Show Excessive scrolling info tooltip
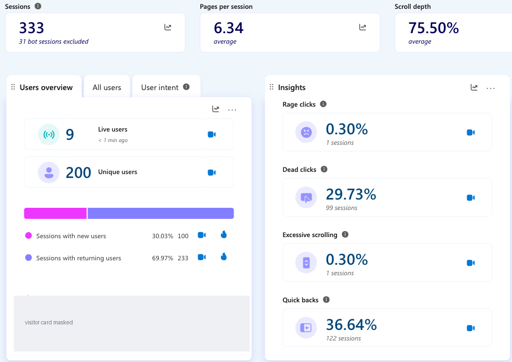Screen dimensions: 512x362 (345, 234)
